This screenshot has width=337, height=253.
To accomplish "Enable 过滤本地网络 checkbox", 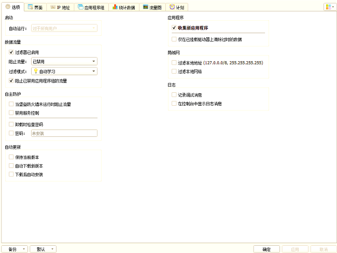I will [174, 71].
